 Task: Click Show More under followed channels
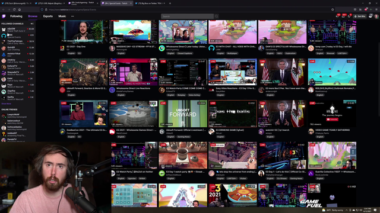click(x=7, y=104)
